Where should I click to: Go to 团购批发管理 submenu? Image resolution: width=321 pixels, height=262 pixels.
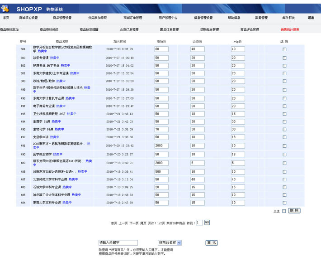coord(210,29)
